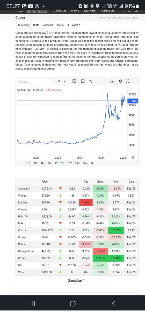Expand the chart to fullscreen

click(x=127, y=81)
